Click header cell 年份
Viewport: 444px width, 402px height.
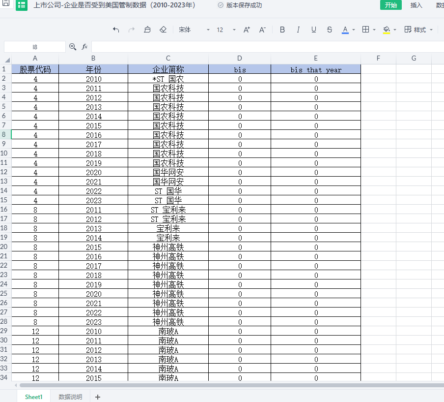point(93,69)
